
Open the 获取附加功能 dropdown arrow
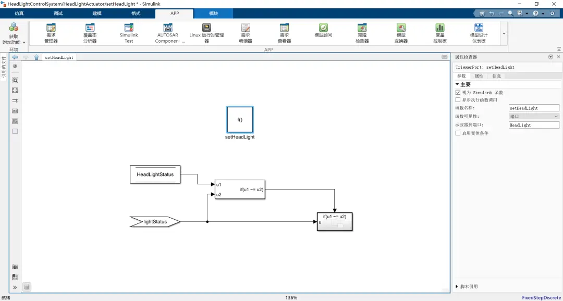pos(24,42)
